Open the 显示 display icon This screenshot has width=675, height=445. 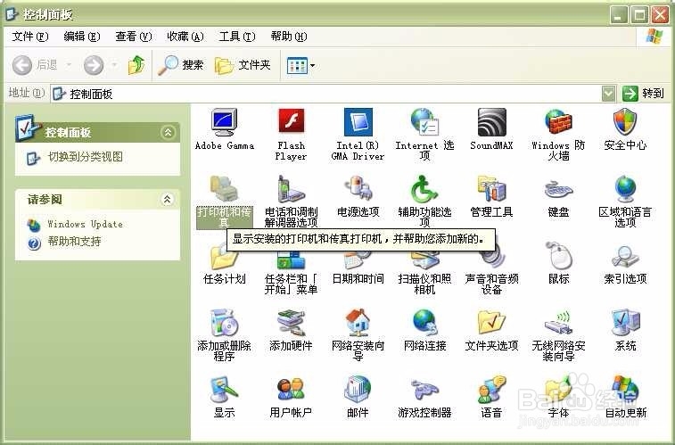pyautogui.click(x=225, y=390)
